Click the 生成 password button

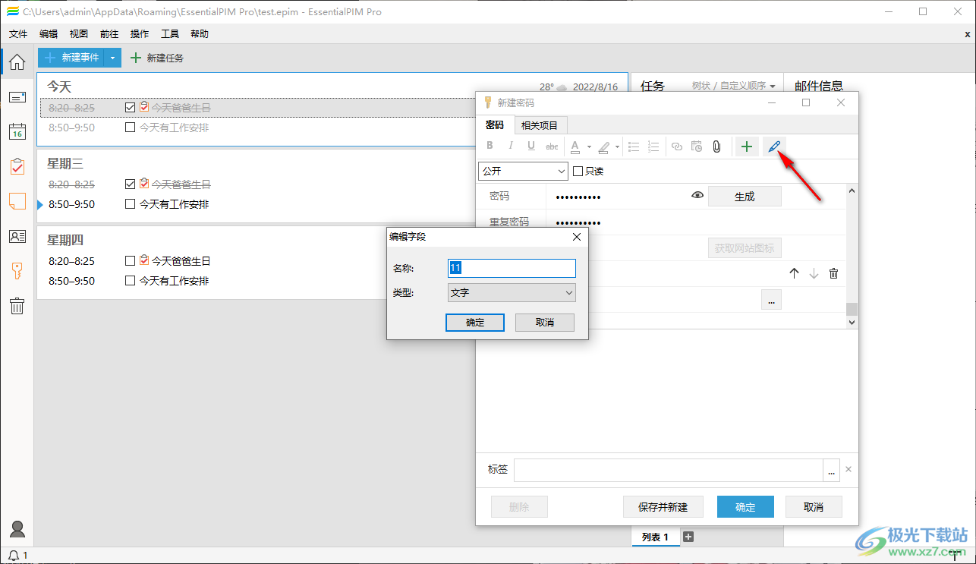coord(745,197)
